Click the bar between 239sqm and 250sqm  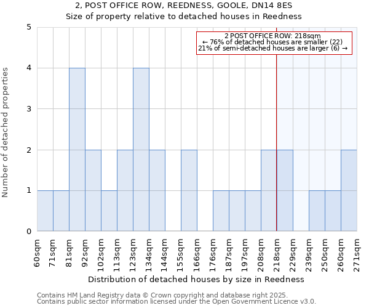pyautogui.click(x=317, y=211)
